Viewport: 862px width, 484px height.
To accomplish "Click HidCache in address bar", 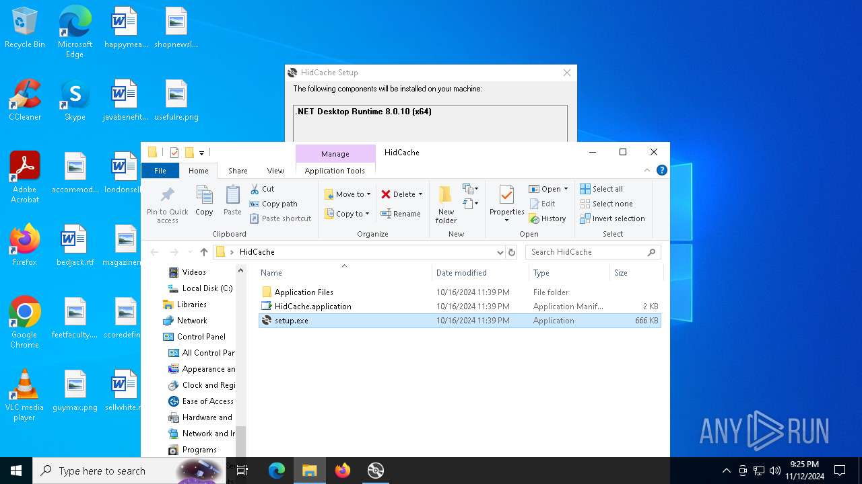I will (x=257, y=252).
